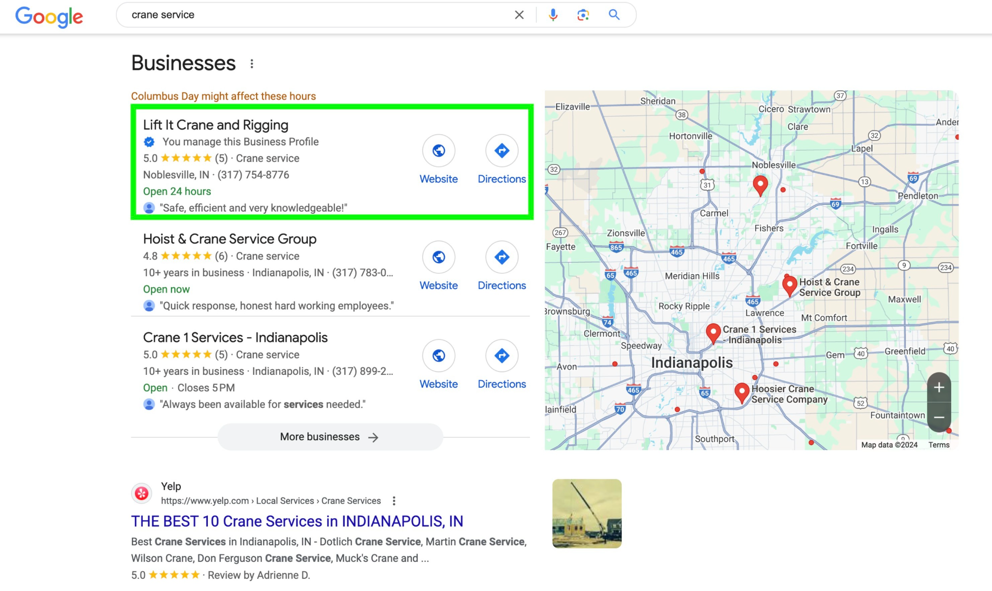Click Lift It Crane phone number text
Screen dimensions: 992x591
click(253, 175)
